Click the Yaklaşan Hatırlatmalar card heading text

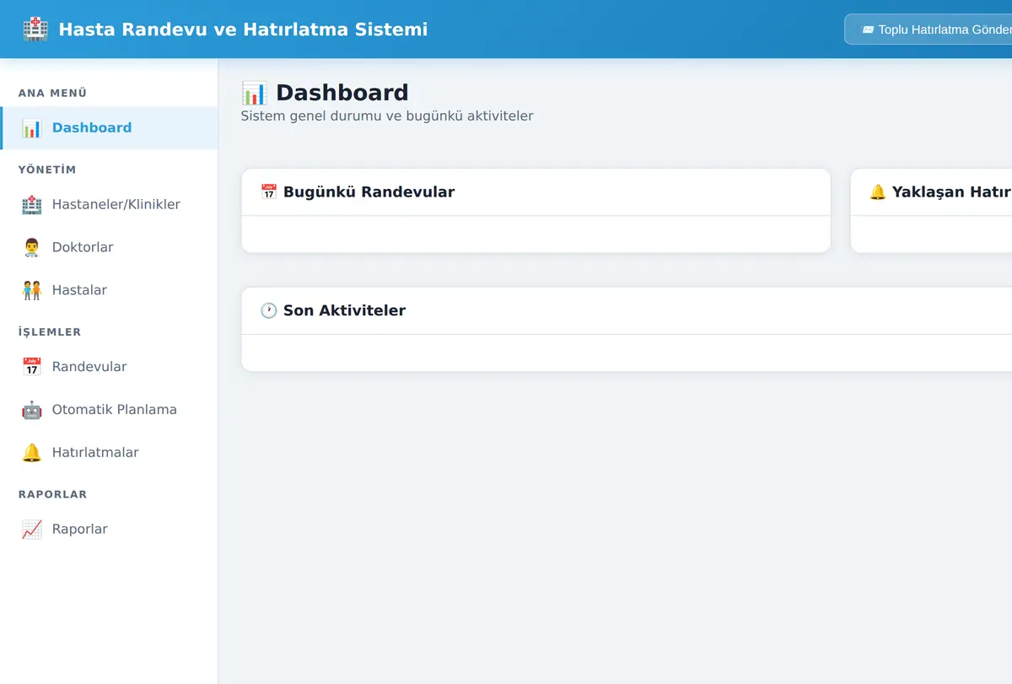point(952,192)
